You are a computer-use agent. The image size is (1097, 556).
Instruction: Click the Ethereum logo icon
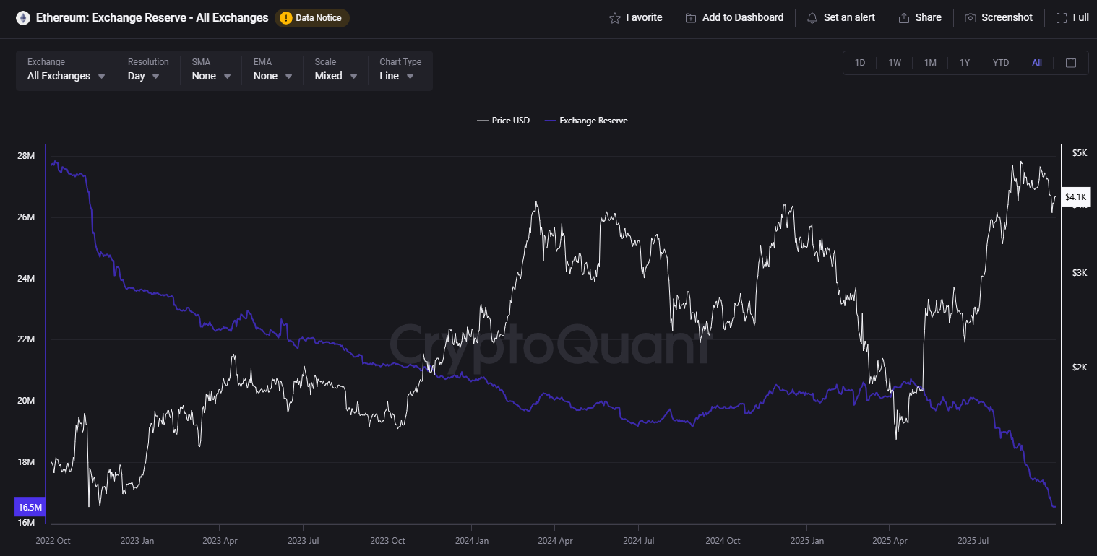coord(23,18)
